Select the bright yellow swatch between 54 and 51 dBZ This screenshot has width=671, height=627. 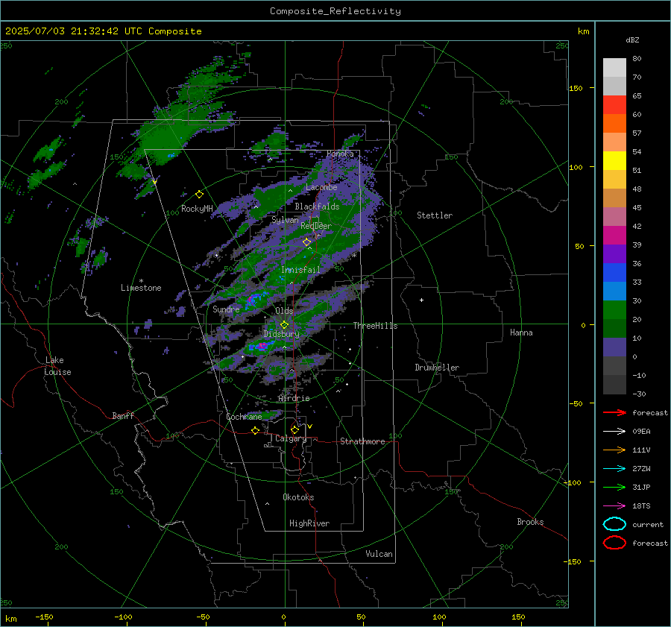click(x=614, y=161)
